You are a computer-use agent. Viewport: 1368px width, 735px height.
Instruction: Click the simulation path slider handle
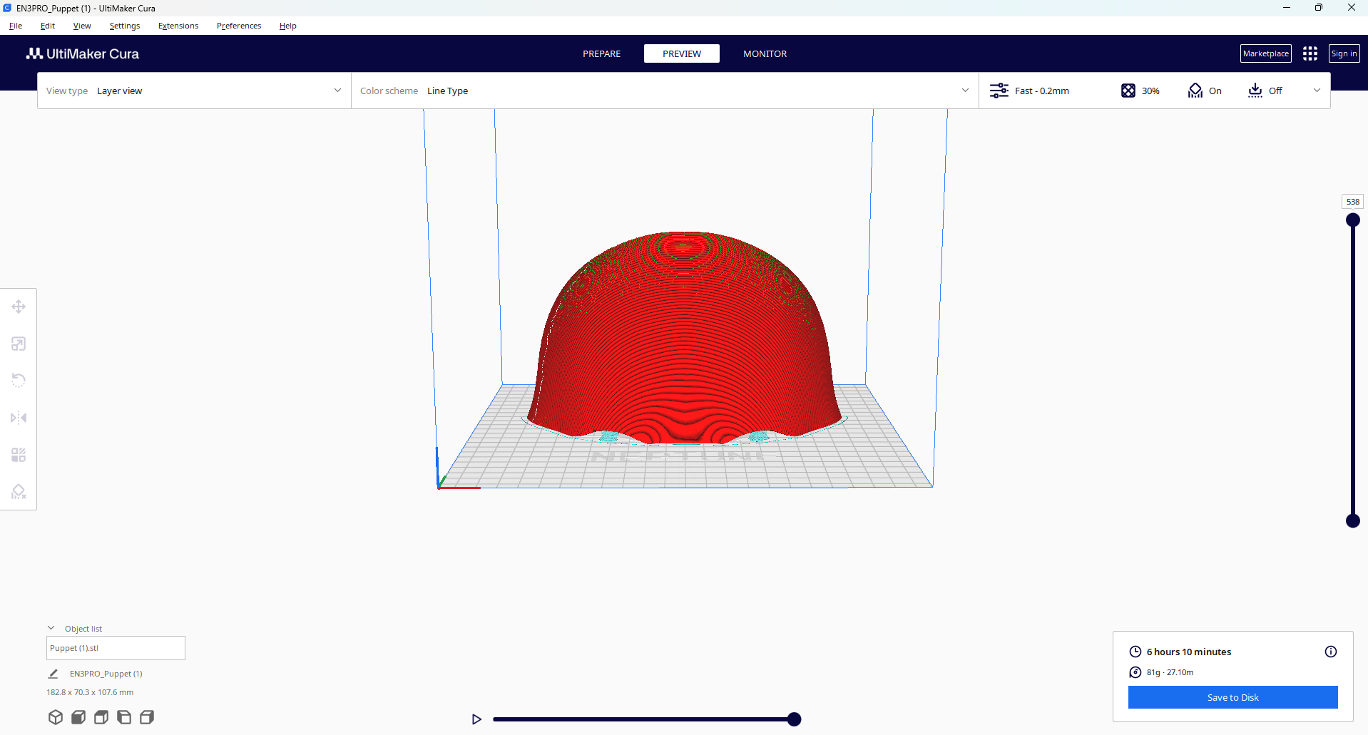794,719
